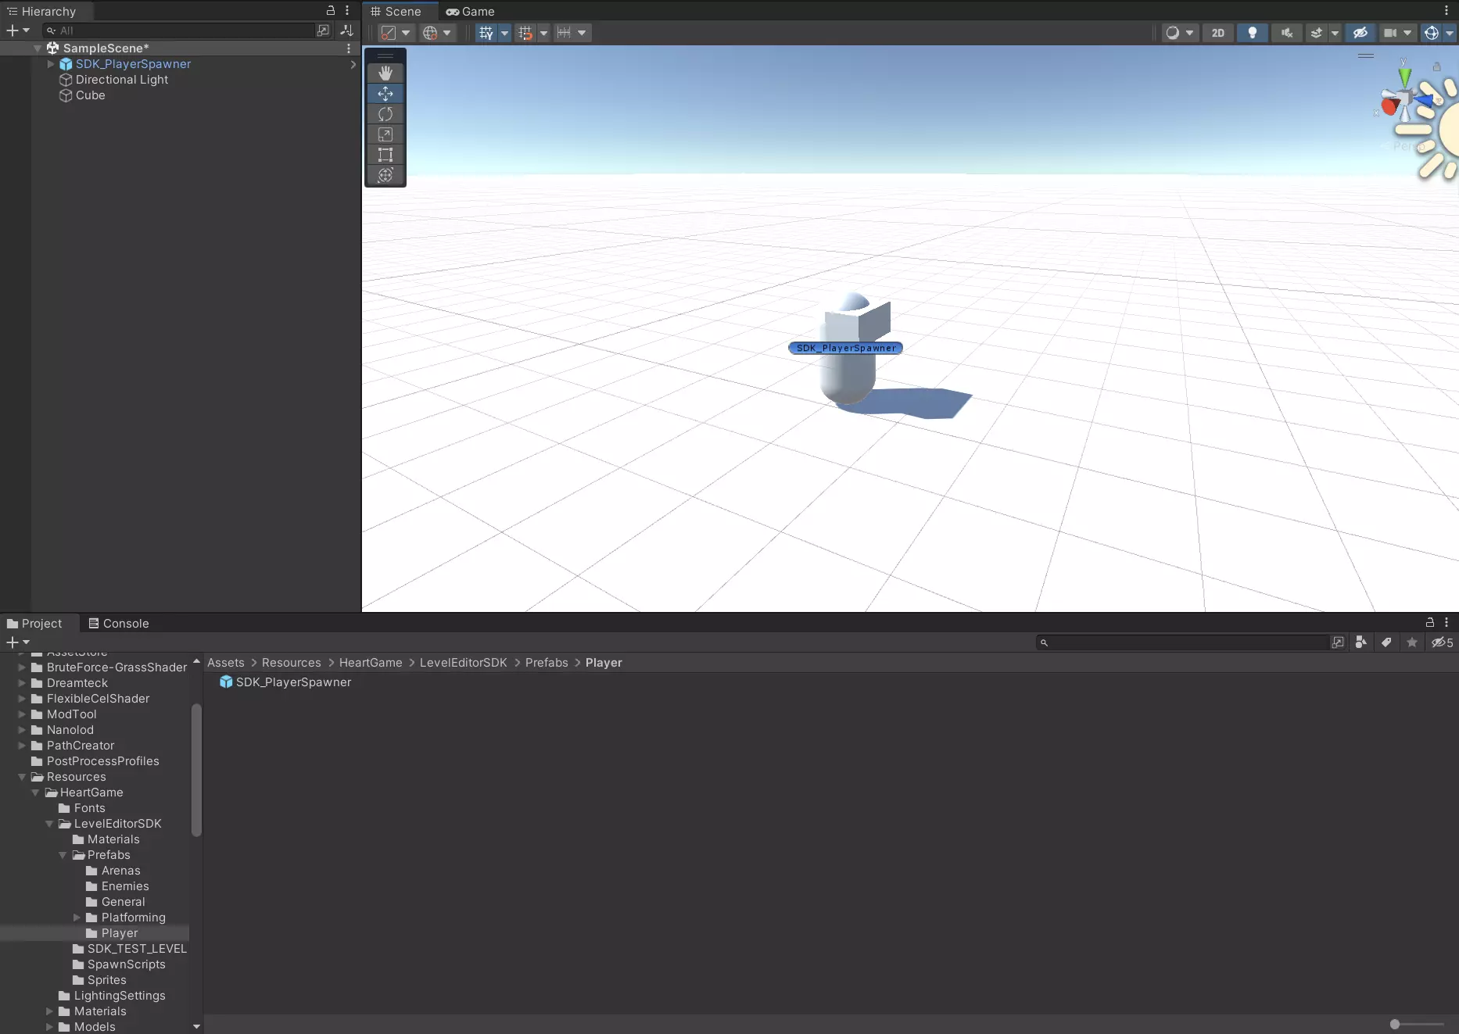This screenshot has height=1034, width=1459.
Task: Go to HeartGame in the breadcrumb
Action: [x=371, y=663]
